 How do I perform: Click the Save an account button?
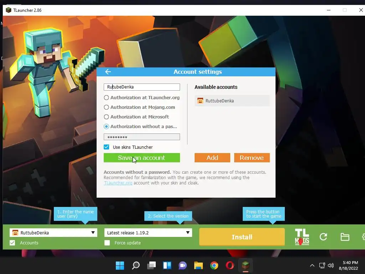(x=142, y=158)
